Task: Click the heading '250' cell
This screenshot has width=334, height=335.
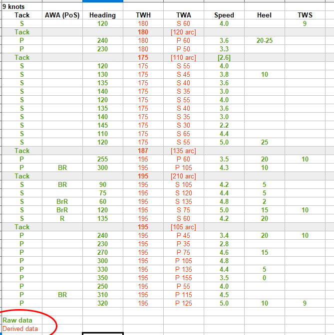Action: (103, 286)
